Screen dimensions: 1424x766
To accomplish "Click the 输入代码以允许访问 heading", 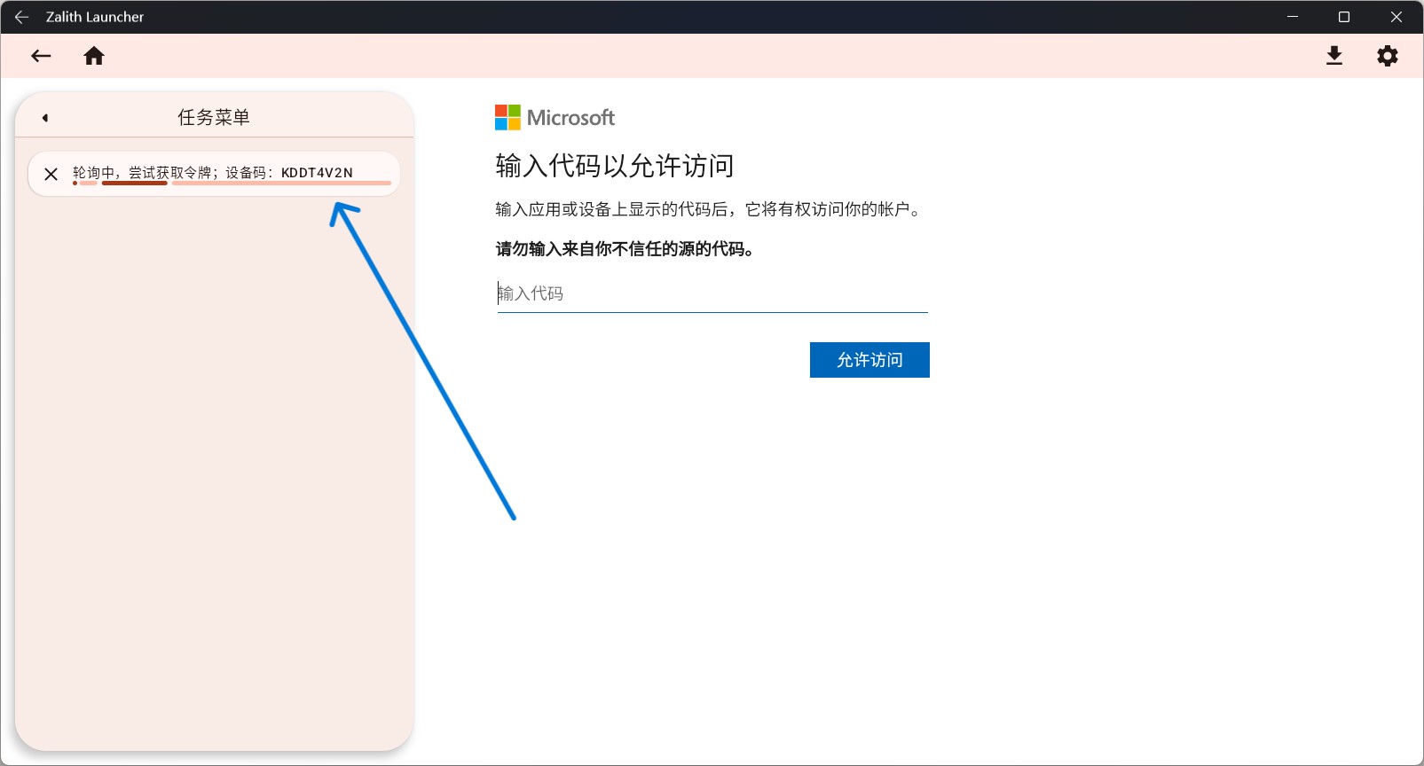I will pyautogui.click(x=614, y=166).
